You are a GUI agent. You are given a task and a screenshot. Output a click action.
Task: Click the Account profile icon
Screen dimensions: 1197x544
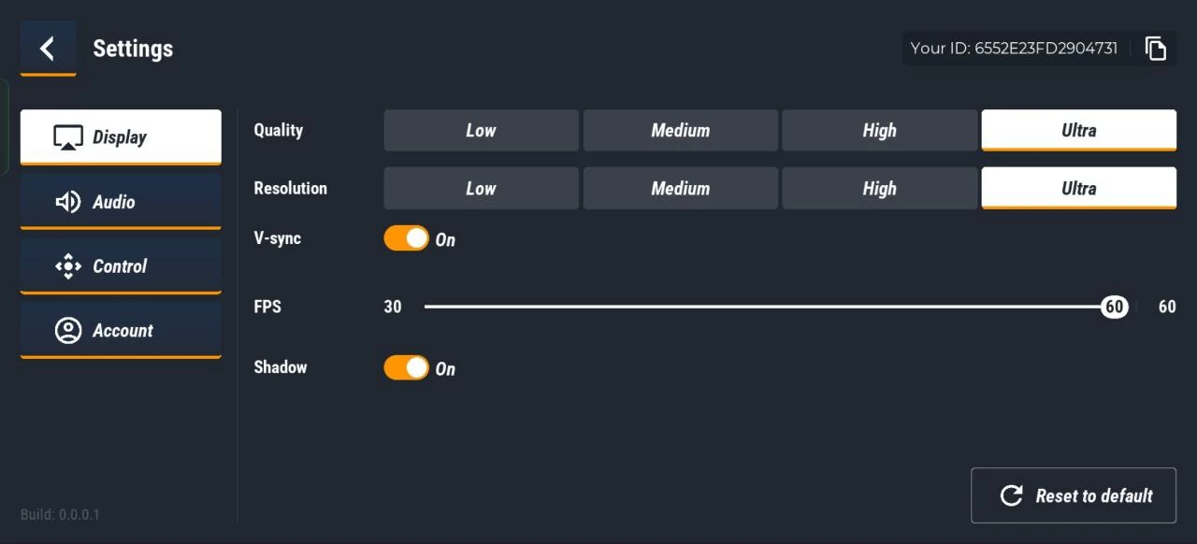pyautogui.click(x=68, y=331)
